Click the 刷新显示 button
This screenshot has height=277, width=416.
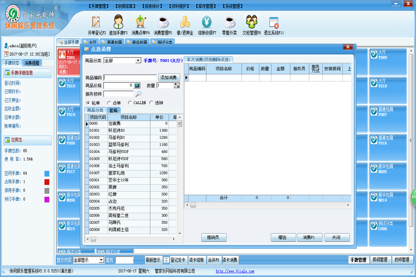[x=153, y=260]
